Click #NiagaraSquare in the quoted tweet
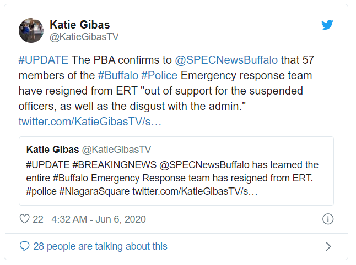 tap(95, 191)
